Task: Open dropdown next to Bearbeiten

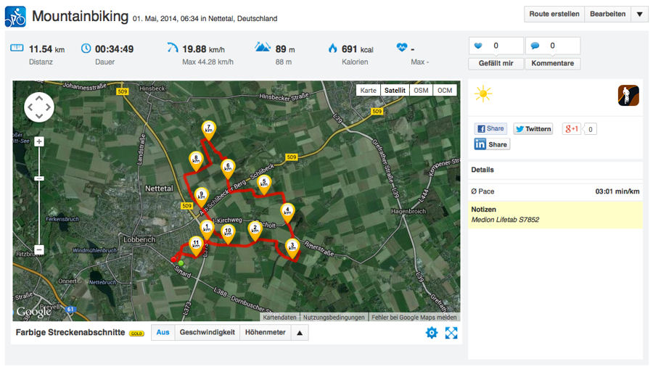Action: [639, 15]
